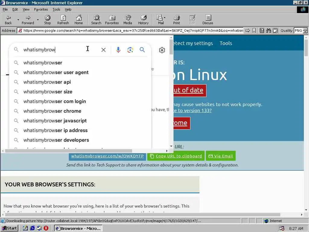Click the red 'out of date' badge
Screen dimensions: 309x232
tap(190, 90)
